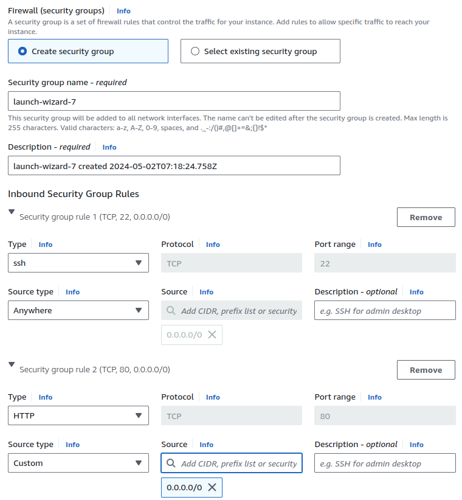Screen dimensions: 462x500
Task: Open the ssh Type dropdown in rule 1
Action: coord(78,263)
